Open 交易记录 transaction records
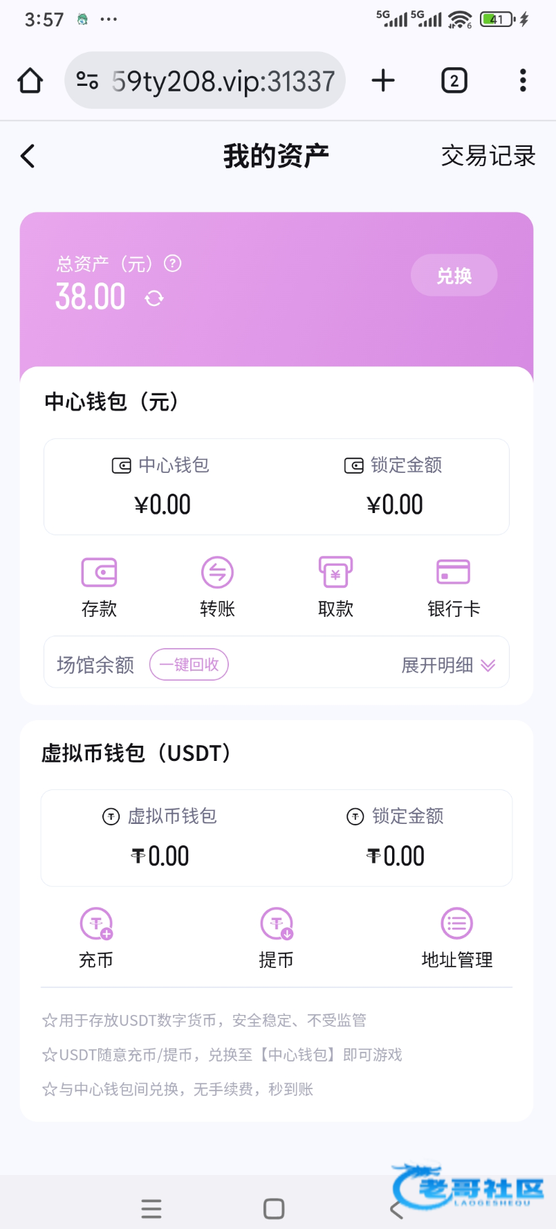This screenshot has height=1229, width=556. click(x=488, y=156)
